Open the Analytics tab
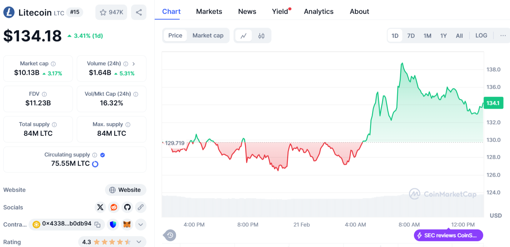This screenshot has width=510, height=247. coord(319,11)
